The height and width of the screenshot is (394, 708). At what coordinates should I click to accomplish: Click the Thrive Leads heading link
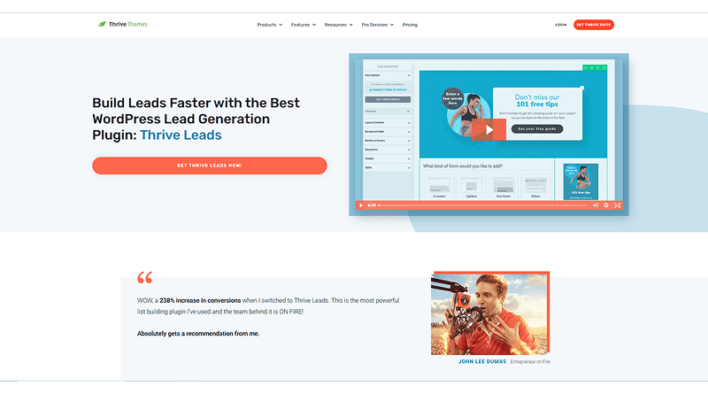point(181,135)
